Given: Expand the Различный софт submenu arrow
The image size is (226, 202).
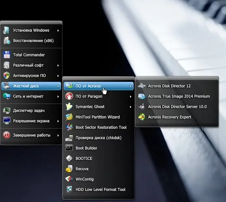Looking at the screenshot, I should (x=58, y=65).
